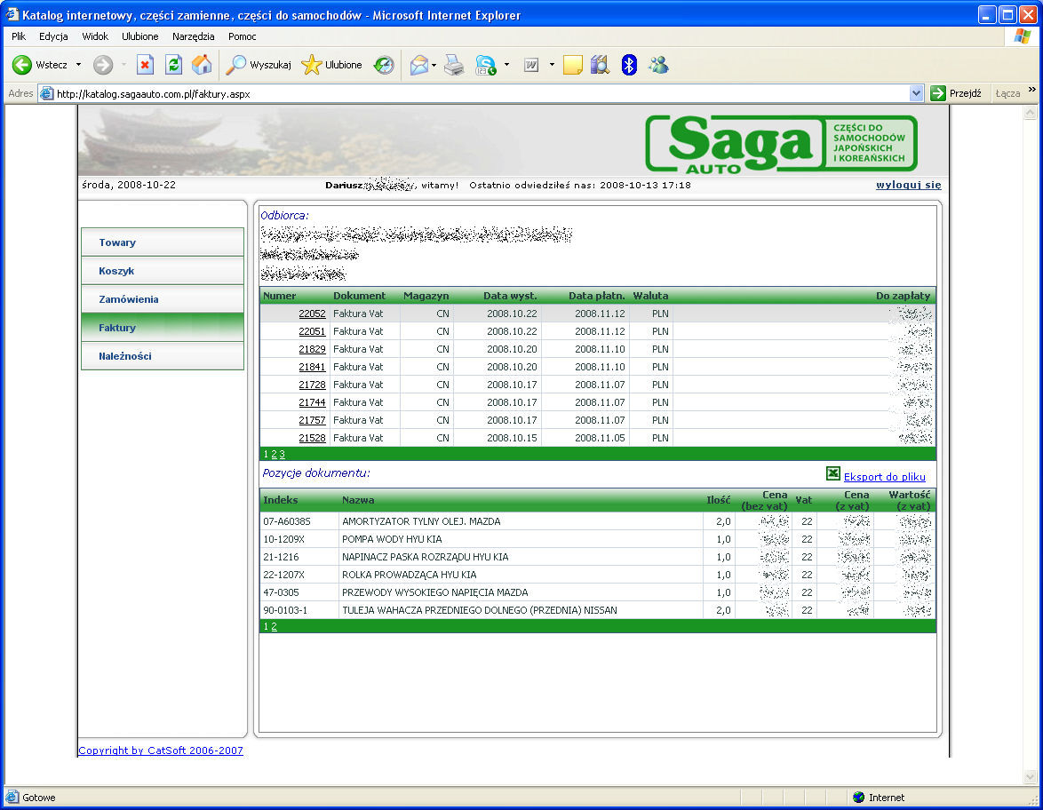Click the Saga Auto logo banner
This screenshot has height=810, width=1043.
coord(781,144)
